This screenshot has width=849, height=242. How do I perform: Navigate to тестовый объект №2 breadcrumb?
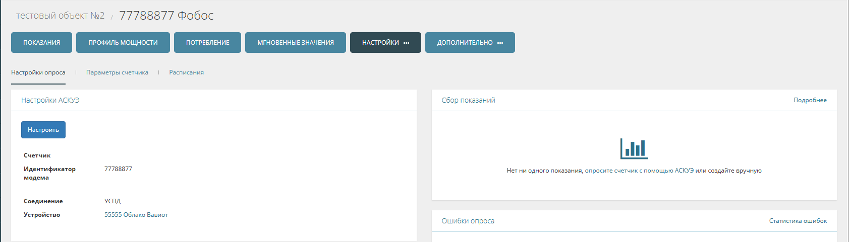[60, 16]
